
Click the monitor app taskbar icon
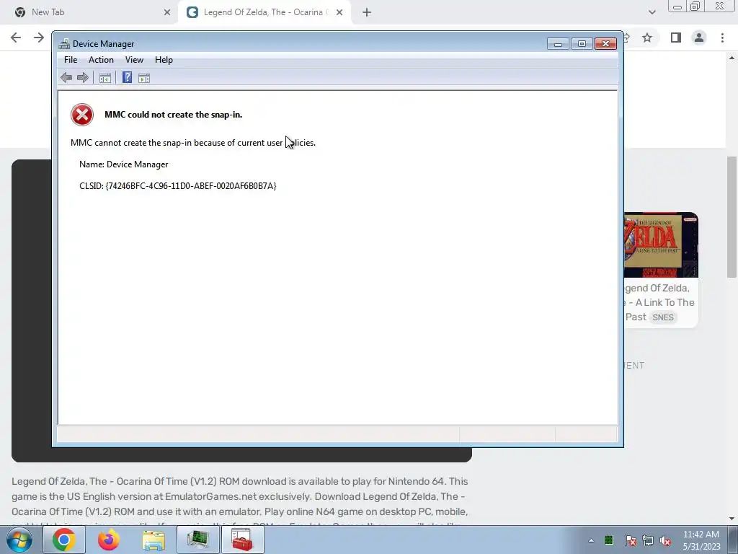(198, 540)
